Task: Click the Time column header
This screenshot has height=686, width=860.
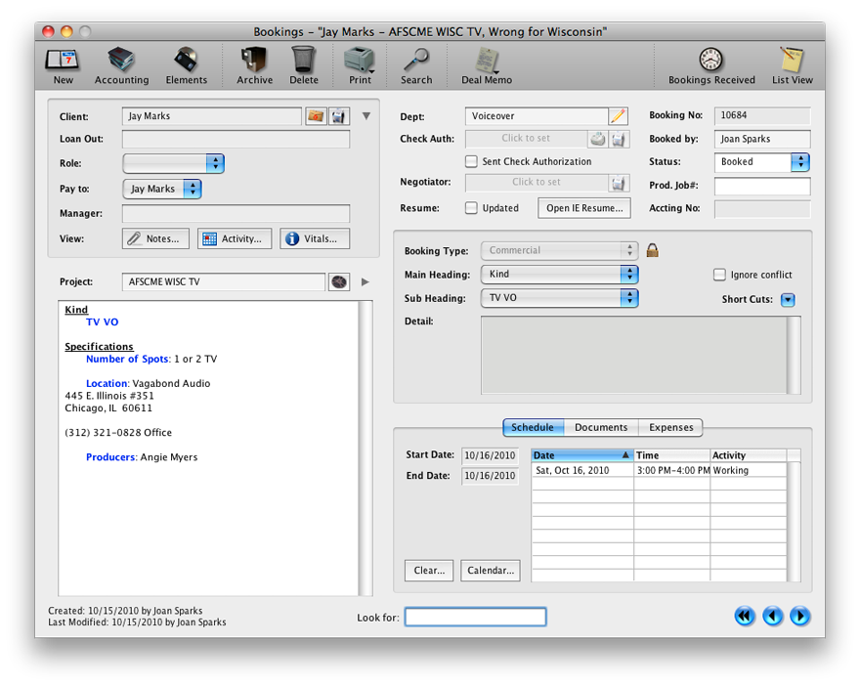Action: (672, 455)
